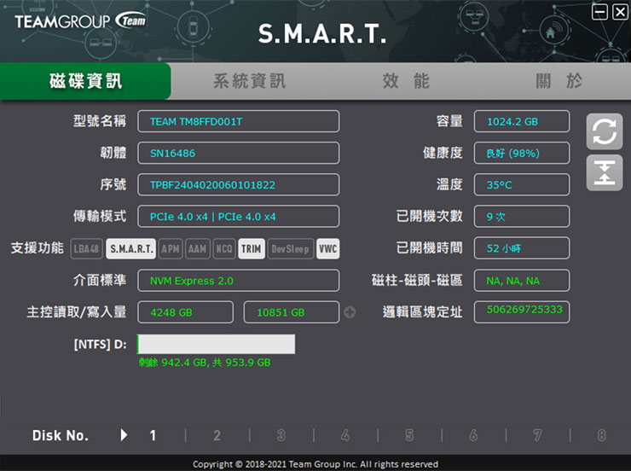This screenshot has height=471, width=631.
Task: Click the 溫度 label
Action: 449,185
